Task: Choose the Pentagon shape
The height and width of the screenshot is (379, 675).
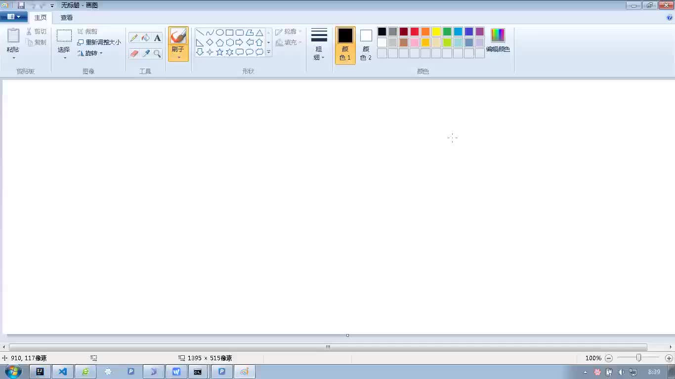Action: click(220, 42)
